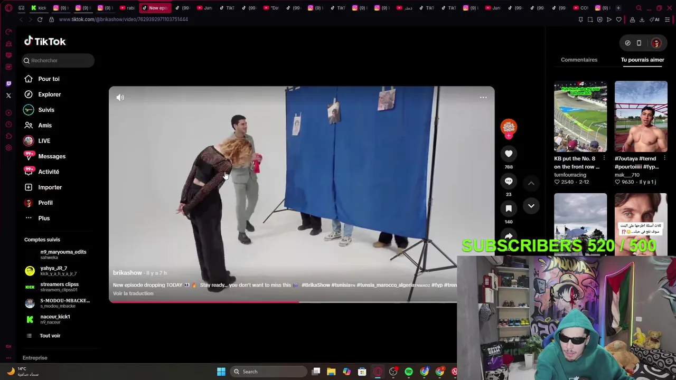Open Spotify from taskbar
This screenshot has height=380, width=676.
click(x=409, y=372)
